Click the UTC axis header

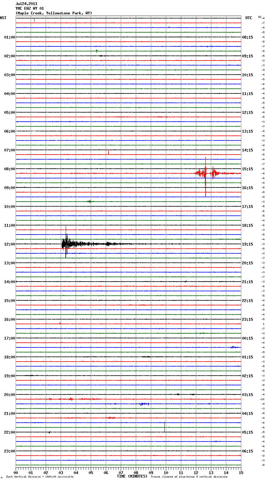pos(249,18)
